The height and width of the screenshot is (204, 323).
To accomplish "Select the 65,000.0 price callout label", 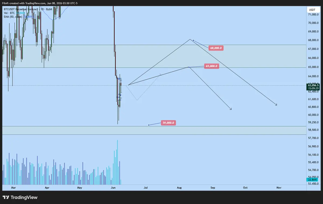I will pos(212,66).
